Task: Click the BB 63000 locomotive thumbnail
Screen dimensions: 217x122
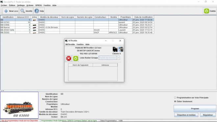Action: [x=19, y=105]
